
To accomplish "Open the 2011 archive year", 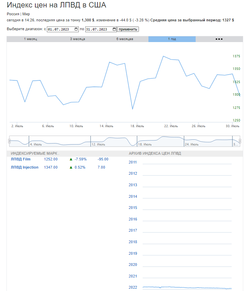I will [133, 162].
